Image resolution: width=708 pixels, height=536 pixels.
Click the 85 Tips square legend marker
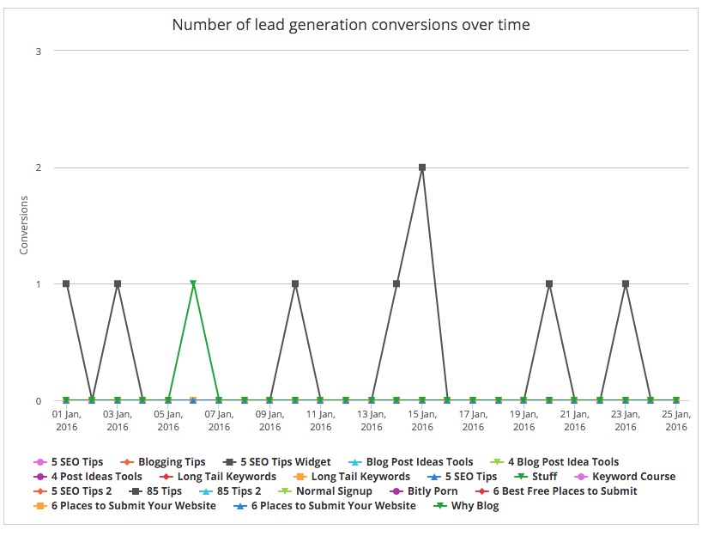point(136,491)
